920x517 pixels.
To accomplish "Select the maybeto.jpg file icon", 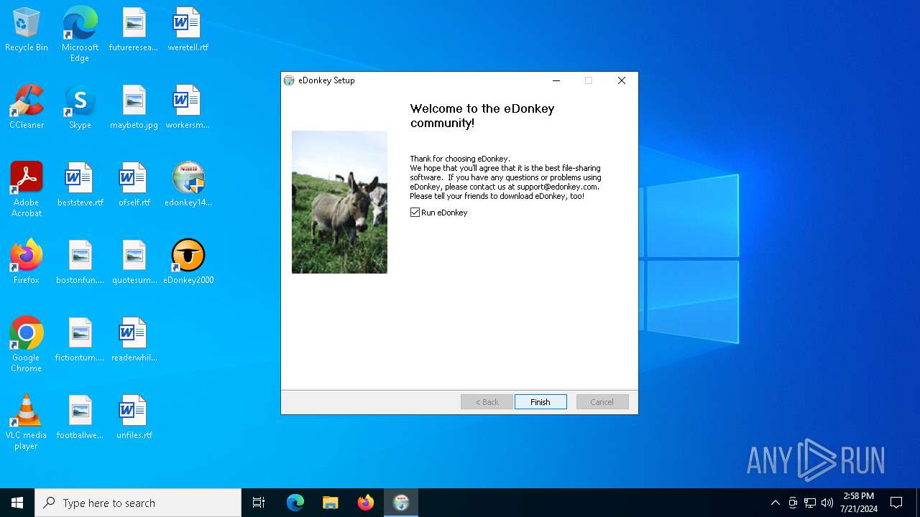I will pos(134,108).
